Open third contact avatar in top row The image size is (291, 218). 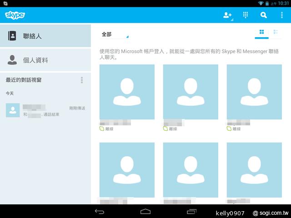click(x=254, y=92)
